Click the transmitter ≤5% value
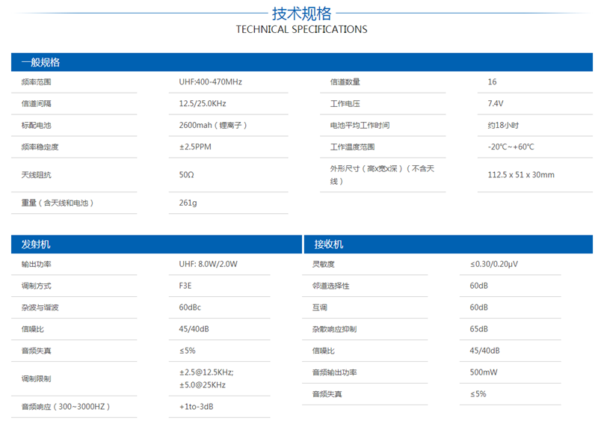 (x=188, y=351)
